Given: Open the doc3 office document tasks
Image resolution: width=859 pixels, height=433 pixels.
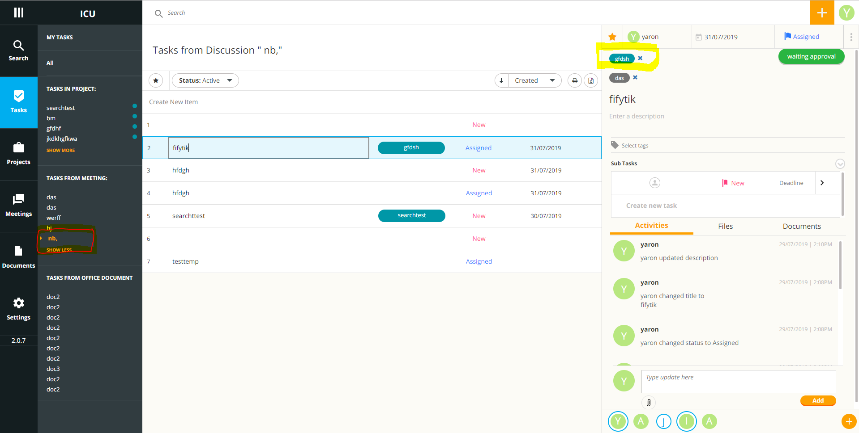Looking at the screenshot, I should [x=53, y=369].
